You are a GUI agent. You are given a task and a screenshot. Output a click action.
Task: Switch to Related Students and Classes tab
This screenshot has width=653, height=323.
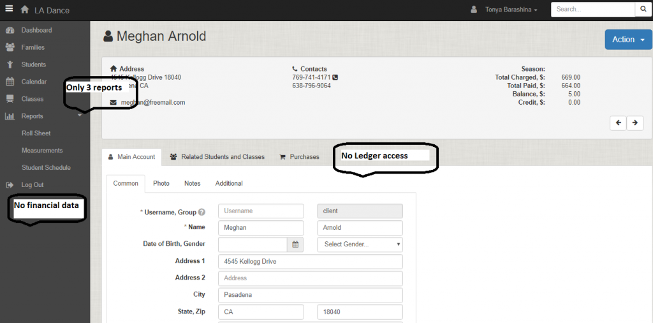(x=217, y=156)
